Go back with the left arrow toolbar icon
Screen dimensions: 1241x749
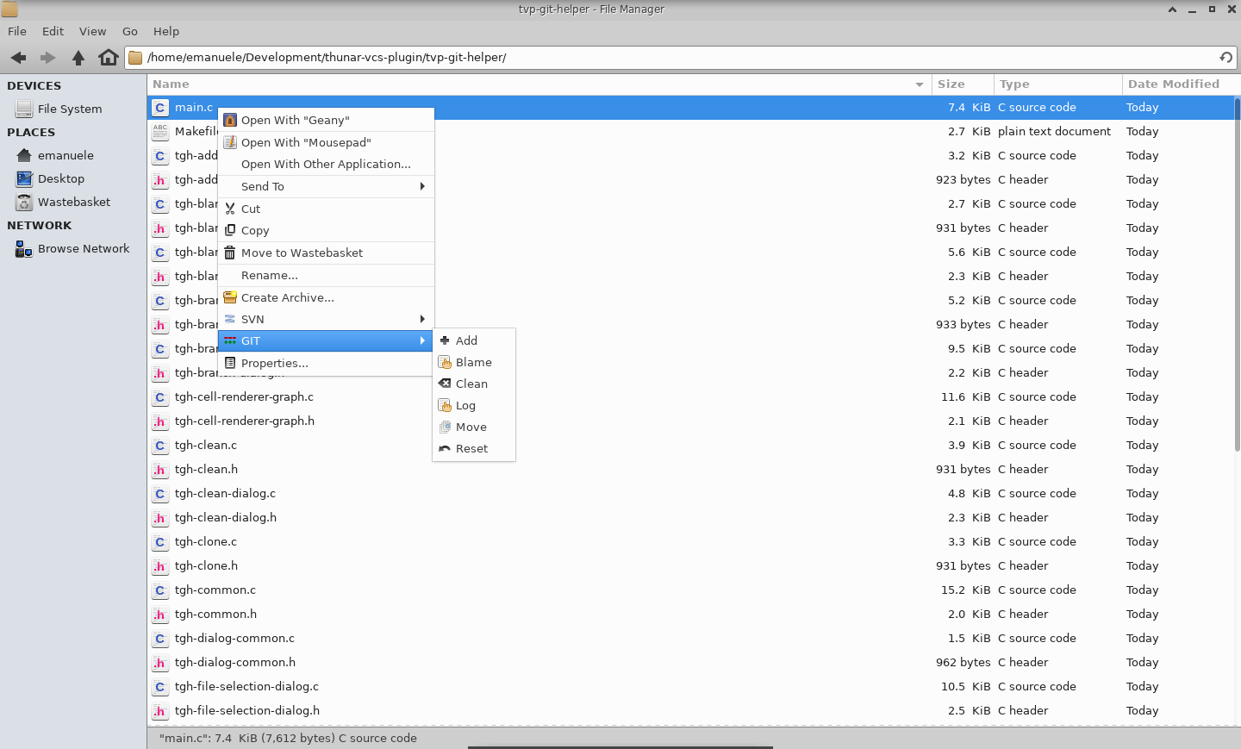click(18, 58)
